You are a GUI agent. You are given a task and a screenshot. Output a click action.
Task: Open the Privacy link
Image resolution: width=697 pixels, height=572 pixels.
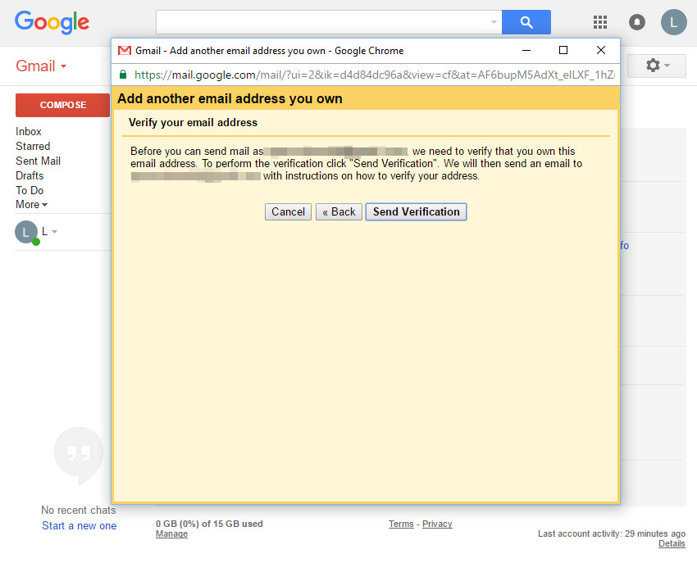click(437, 524)
